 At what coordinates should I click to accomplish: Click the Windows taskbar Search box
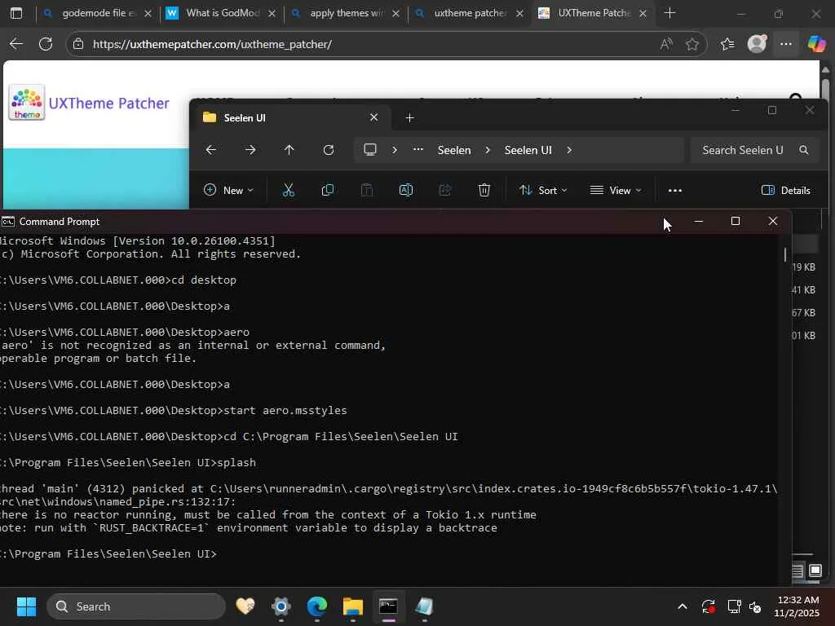point(136,606)
